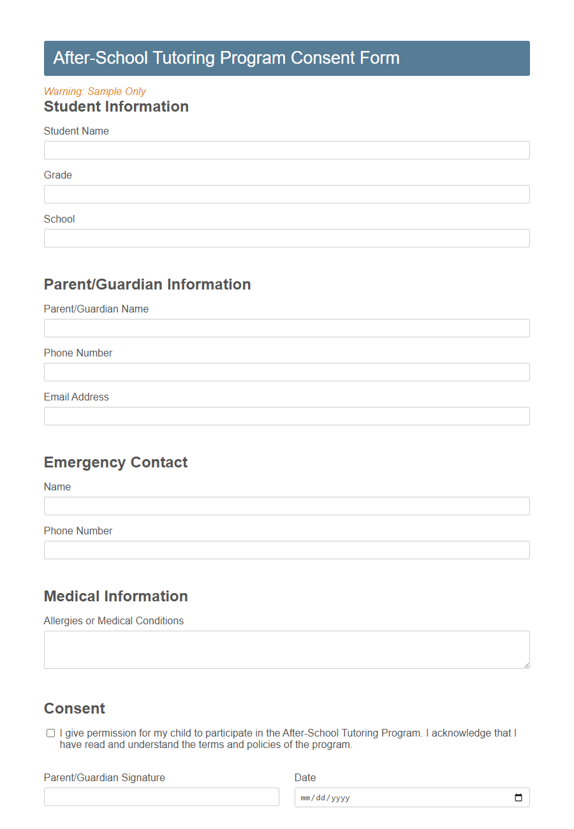574x829 pixels.
Task: Click the School input field
Action: tap(286, 238)
